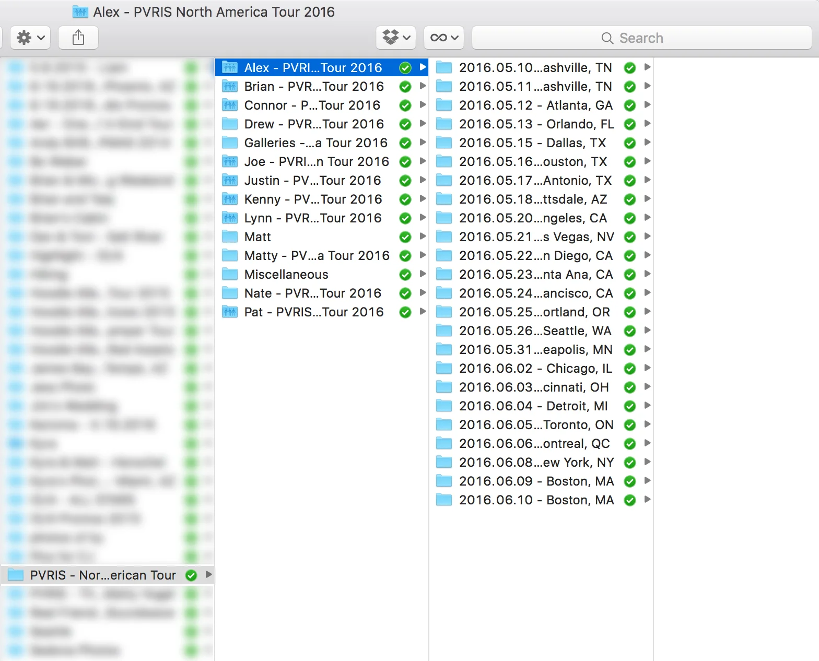Open the infinity-symbol toolbar dropdown
The width and height of the screenshot is (819, 661).
444,38
